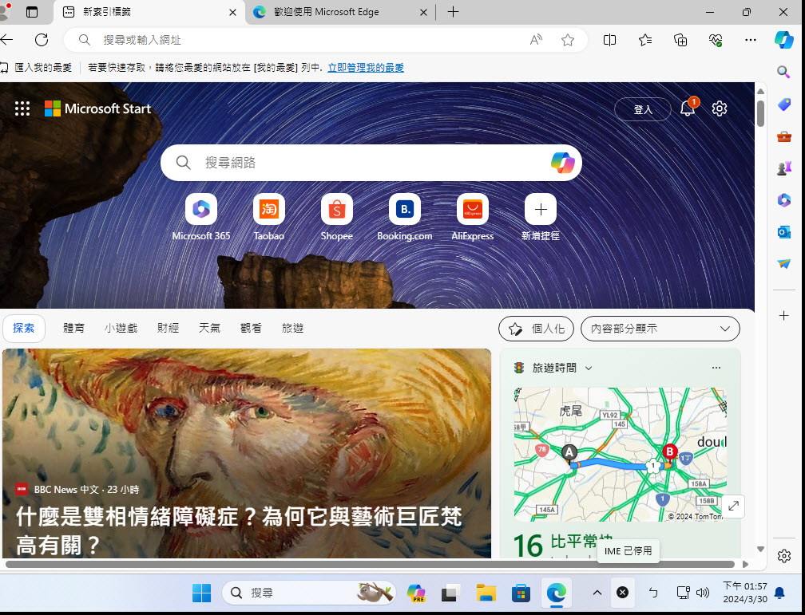Open Browser essentials heart icon
Screen dimensions: 805x615
716,40
